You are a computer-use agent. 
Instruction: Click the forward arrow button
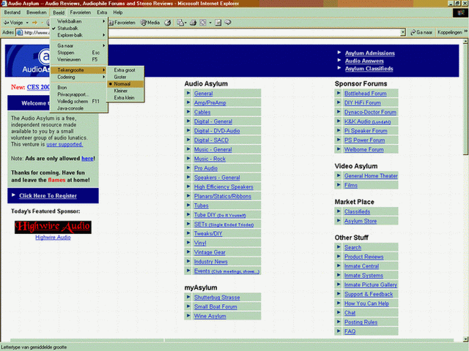click(35, 23)
